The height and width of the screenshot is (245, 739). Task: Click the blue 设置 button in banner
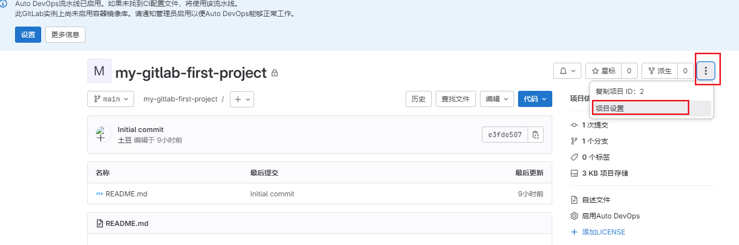28,35
